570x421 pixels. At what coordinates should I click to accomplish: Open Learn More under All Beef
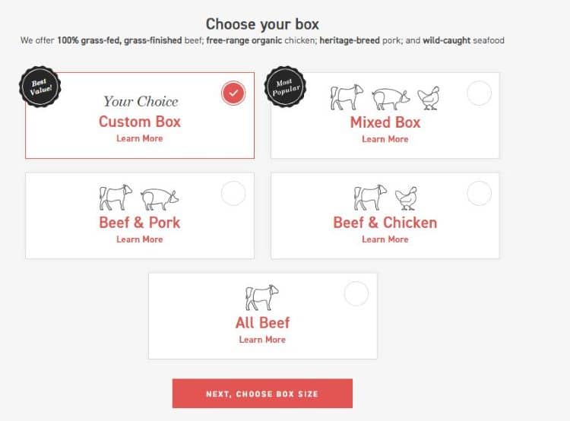pos(262,340)
